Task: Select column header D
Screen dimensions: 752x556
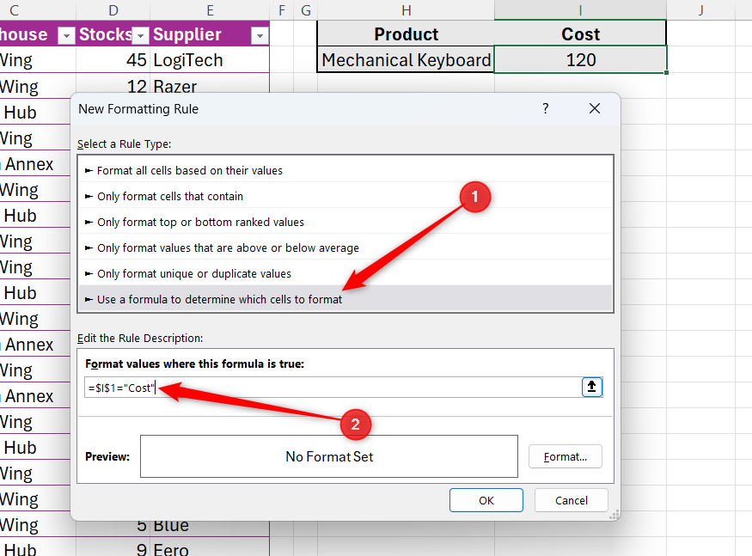Action: 113,9
